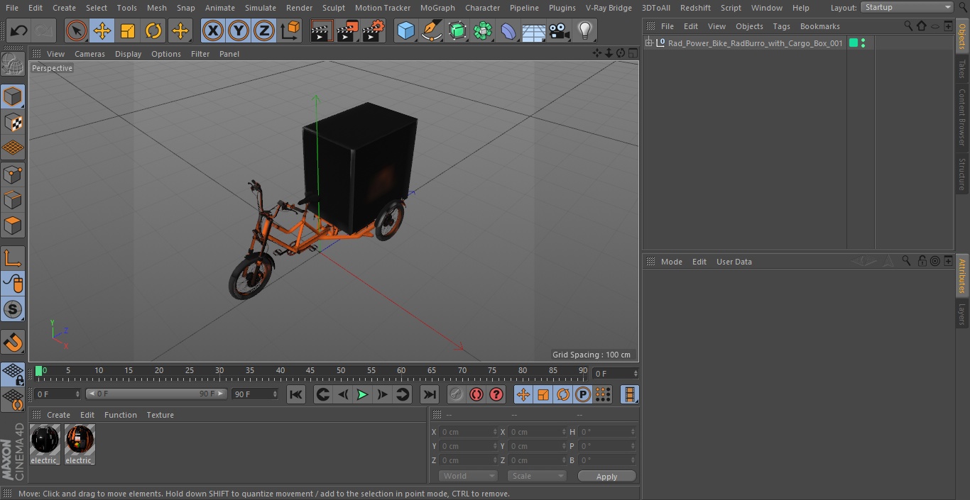Open the Simulate menu
Screen dimensions: 970x500
(260, 8)
